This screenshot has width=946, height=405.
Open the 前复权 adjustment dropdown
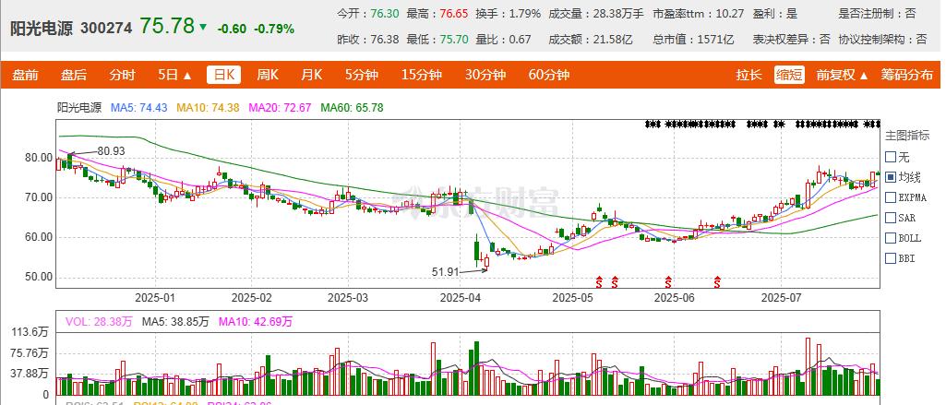(x=843, y=76)
